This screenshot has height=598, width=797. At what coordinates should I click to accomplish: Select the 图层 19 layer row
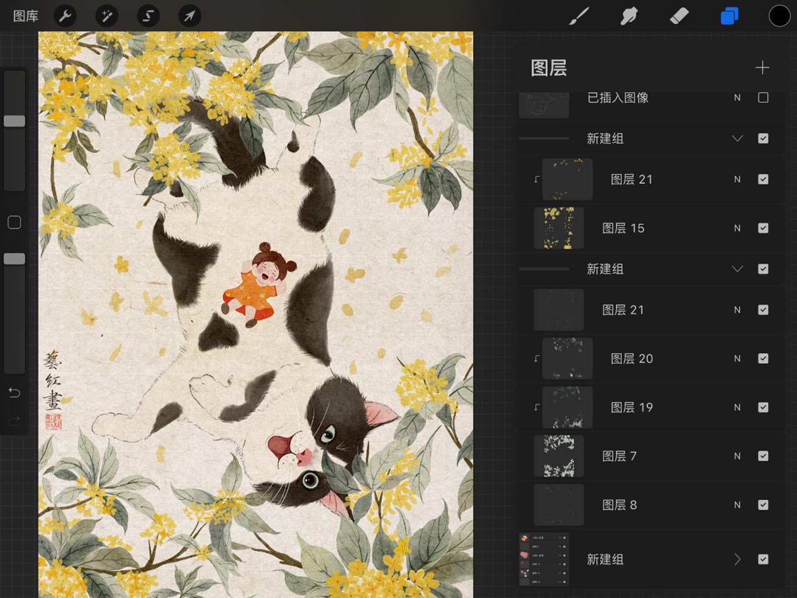651,407
